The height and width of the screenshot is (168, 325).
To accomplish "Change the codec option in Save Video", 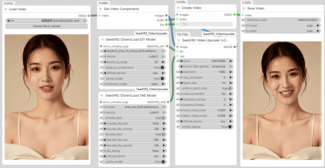I will coord(282,31).
